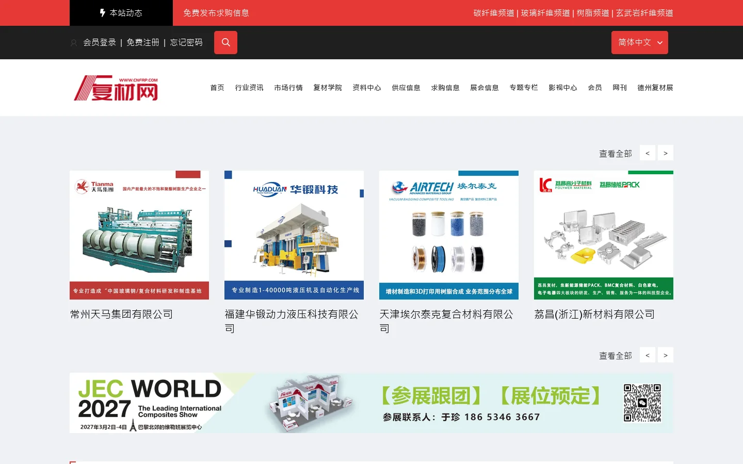Screen dimensions: 743x464
Task: Open HUADUAN 华锻科技 company image
Action: [x=294, y=235]
